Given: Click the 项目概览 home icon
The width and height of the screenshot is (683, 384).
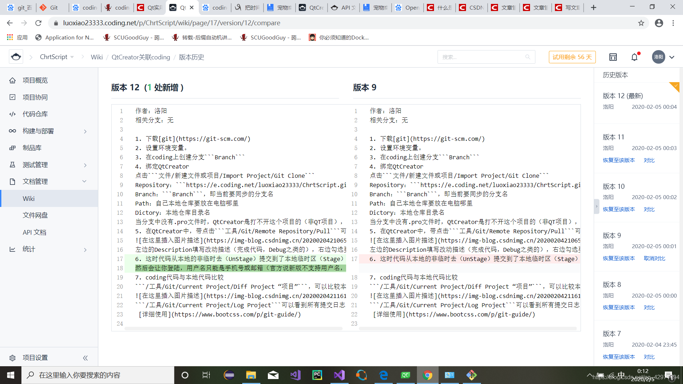Looking at the screenshot, I should click(12, 80).
